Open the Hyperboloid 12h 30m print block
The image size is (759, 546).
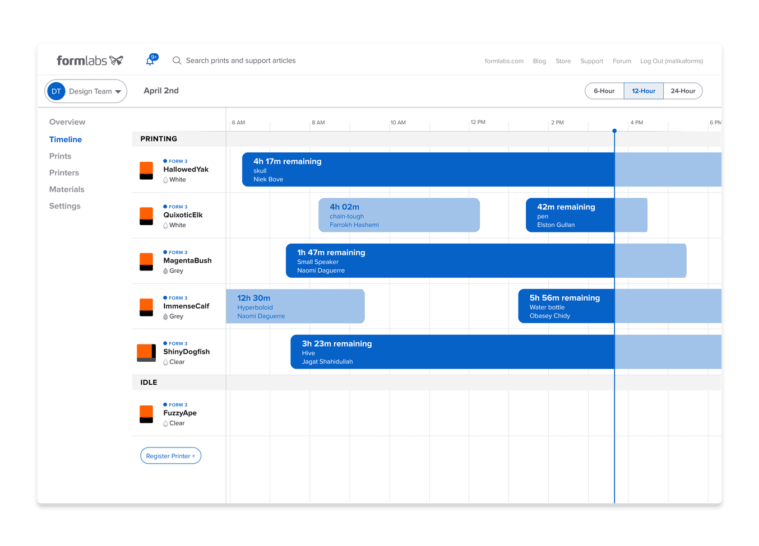tap(295, 306)
